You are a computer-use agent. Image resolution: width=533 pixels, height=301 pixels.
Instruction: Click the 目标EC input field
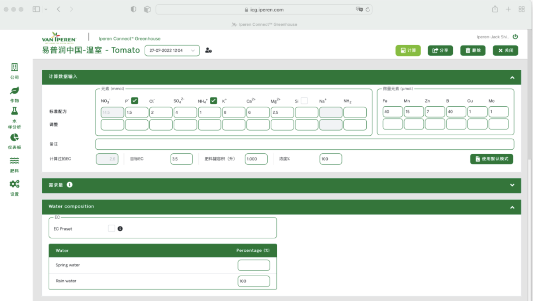[181, 159]
